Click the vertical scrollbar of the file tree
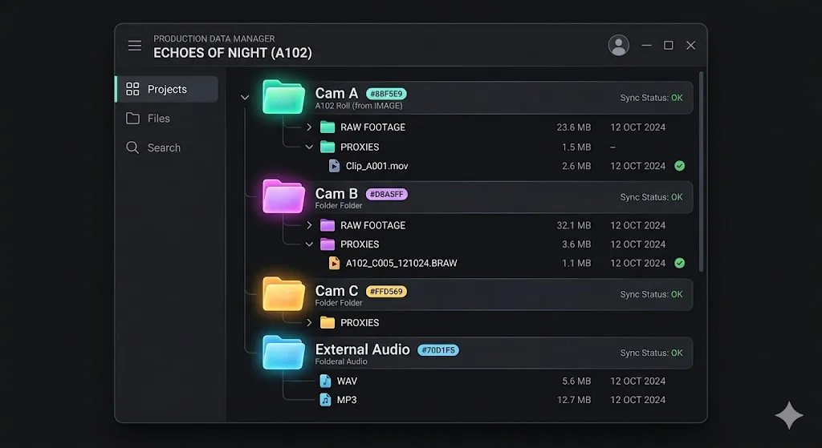Screen dimensions: 822x448 pos(701,172)
